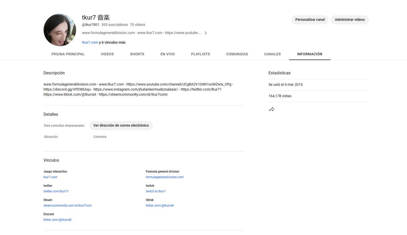Click the channel name tkur7 音楽
This screenshot has width=407, height=235.
(96, 17)
